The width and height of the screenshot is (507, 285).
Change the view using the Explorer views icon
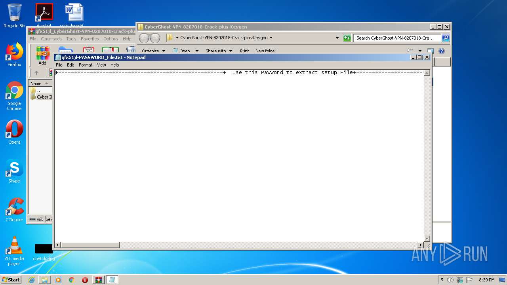point(410,51)
